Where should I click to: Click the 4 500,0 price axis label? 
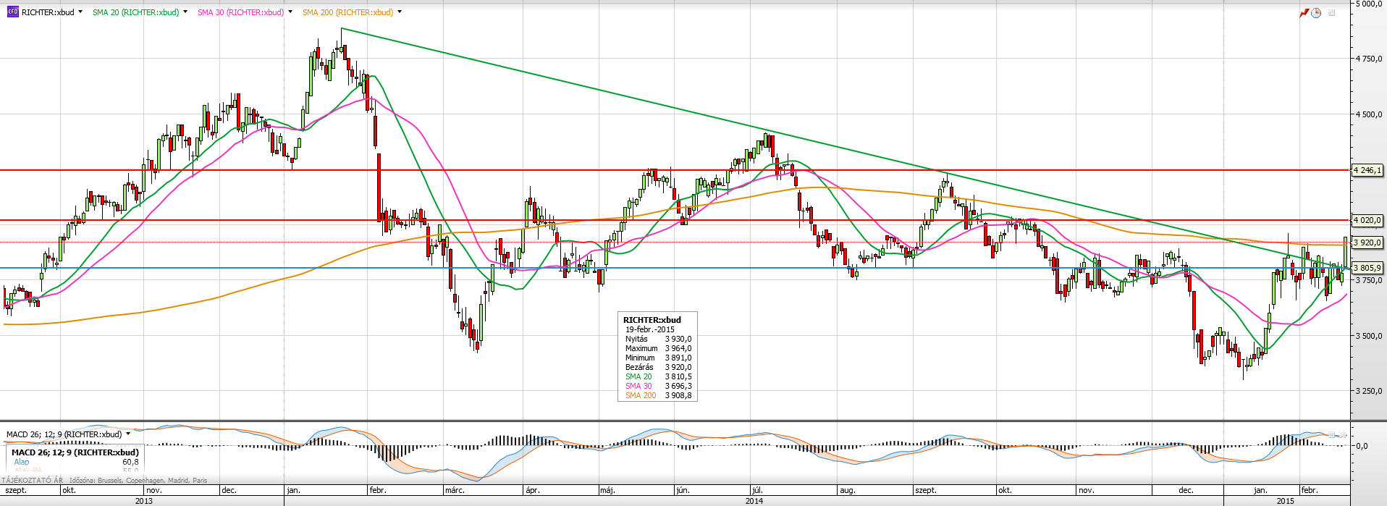[1368, 114]
